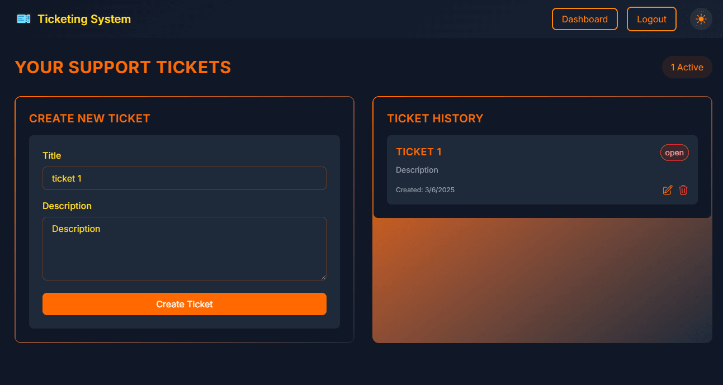Click the Title field label
This screenshot has width=723, height=385.
pyautogui.click(x=51, y=155)
